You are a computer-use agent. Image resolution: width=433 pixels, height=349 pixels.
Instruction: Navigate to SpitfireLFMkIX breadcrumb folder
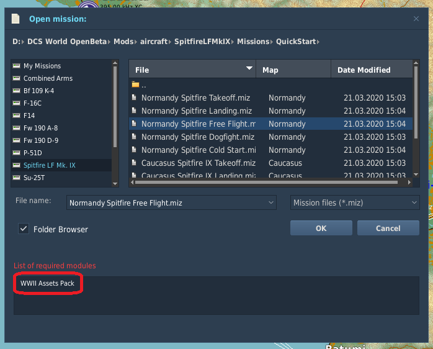[x=202, y=42]
